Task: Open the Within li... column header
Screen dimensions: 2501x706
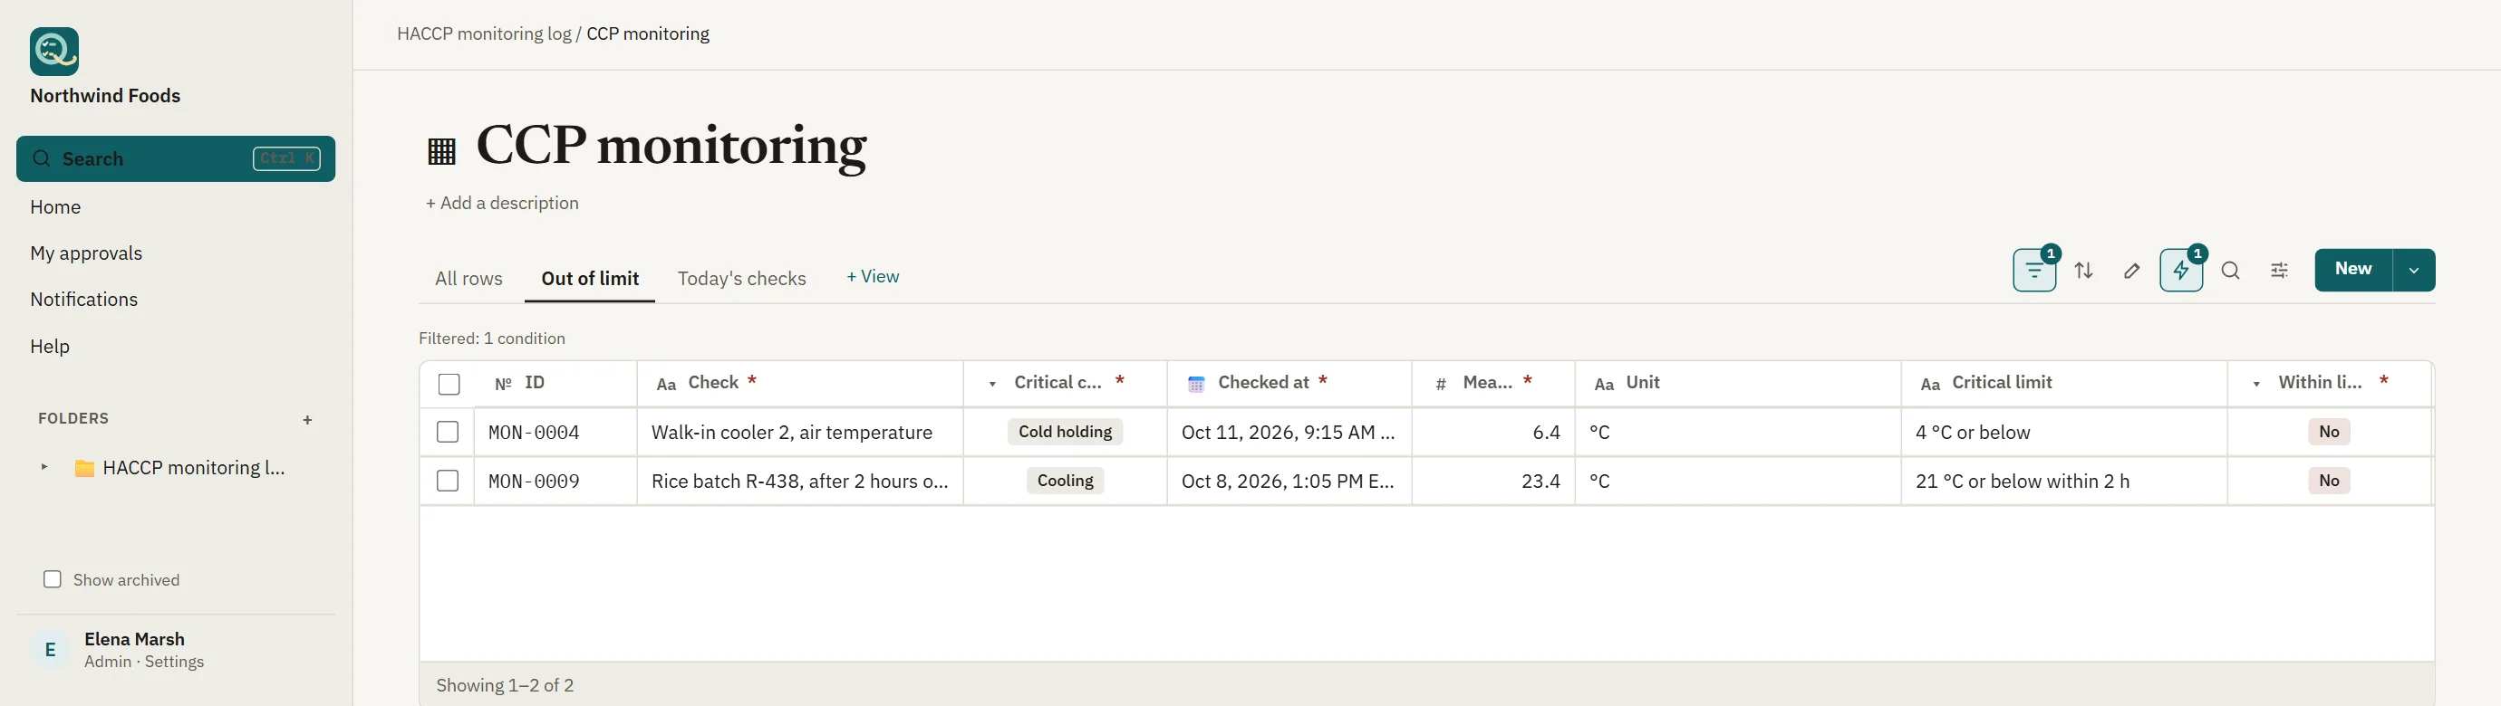Action: point(2329,383)
